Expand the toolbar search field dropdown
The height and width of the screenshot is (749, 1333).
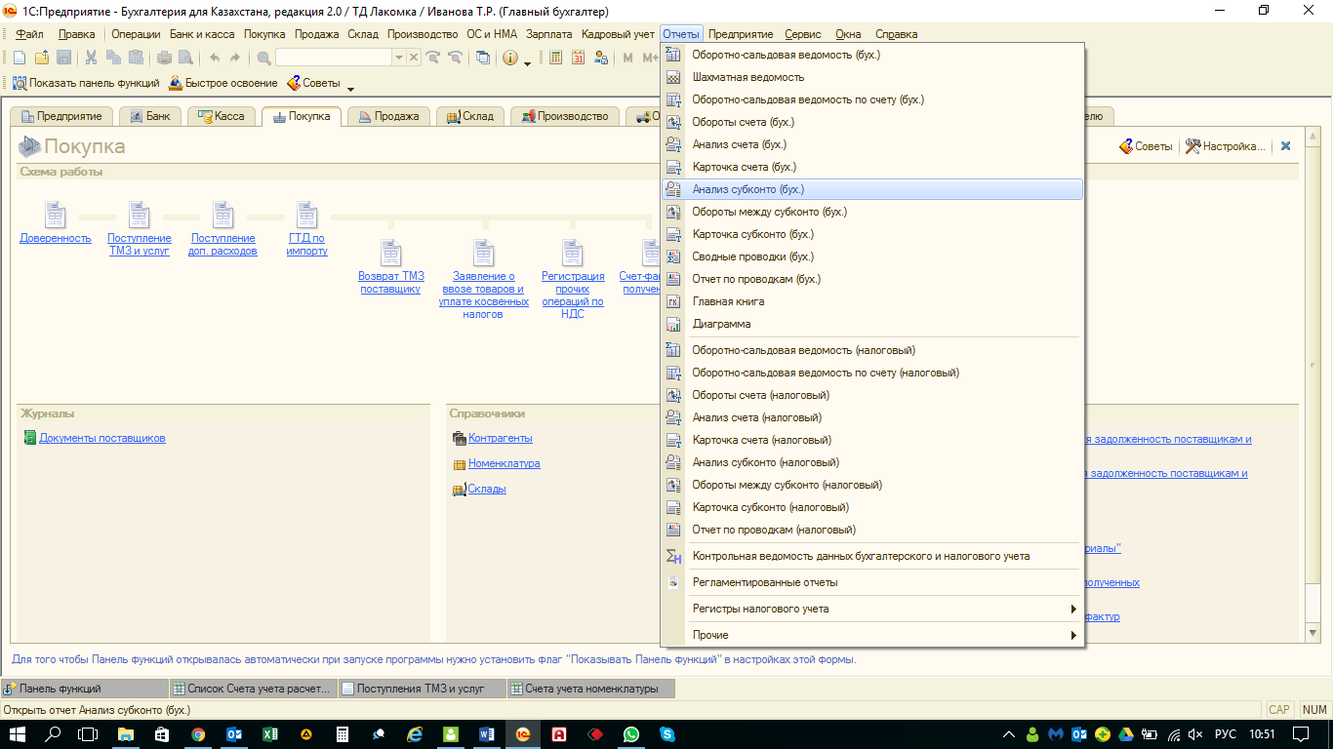click(398, 58)
